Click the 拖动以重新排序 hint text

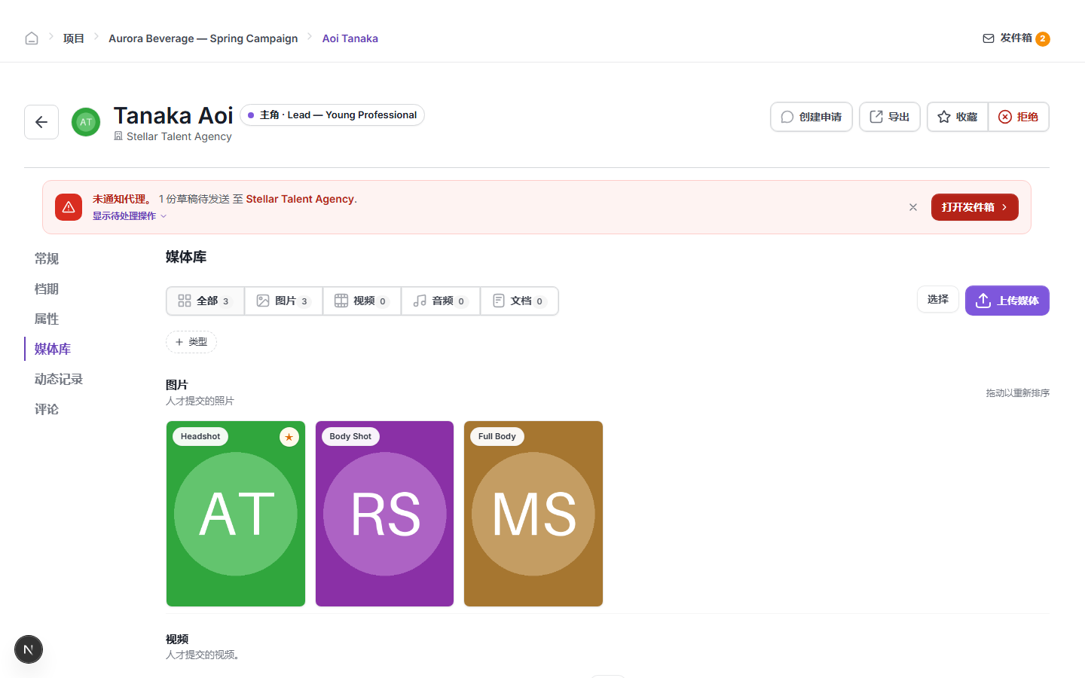(x=1018, y=392)
